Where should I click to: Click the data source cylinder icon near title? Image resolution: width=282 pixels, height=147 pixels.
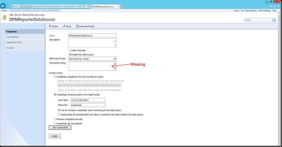coord(5,18)
